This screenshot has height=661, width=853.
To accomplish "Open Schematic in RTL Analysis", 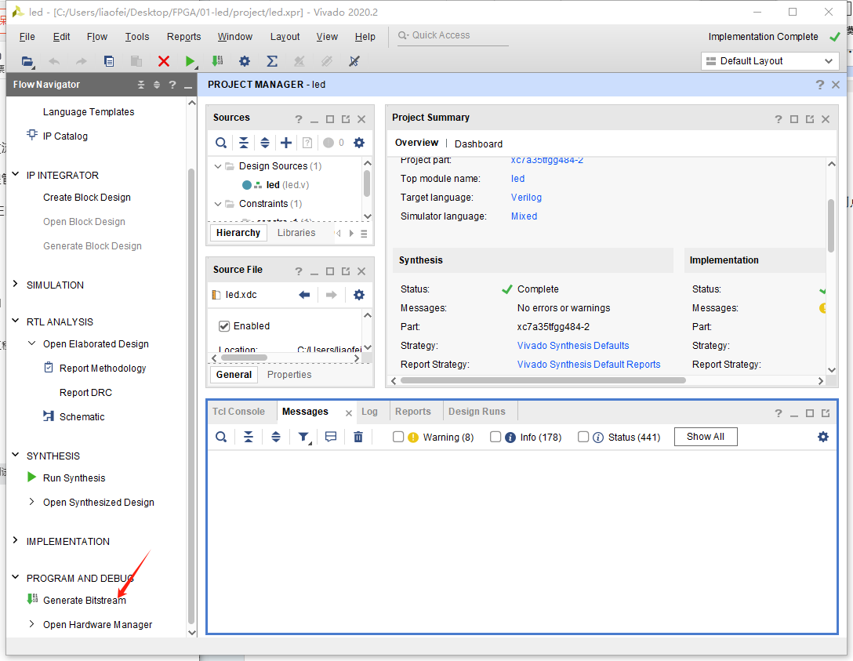I will click(x=82, y=416).
